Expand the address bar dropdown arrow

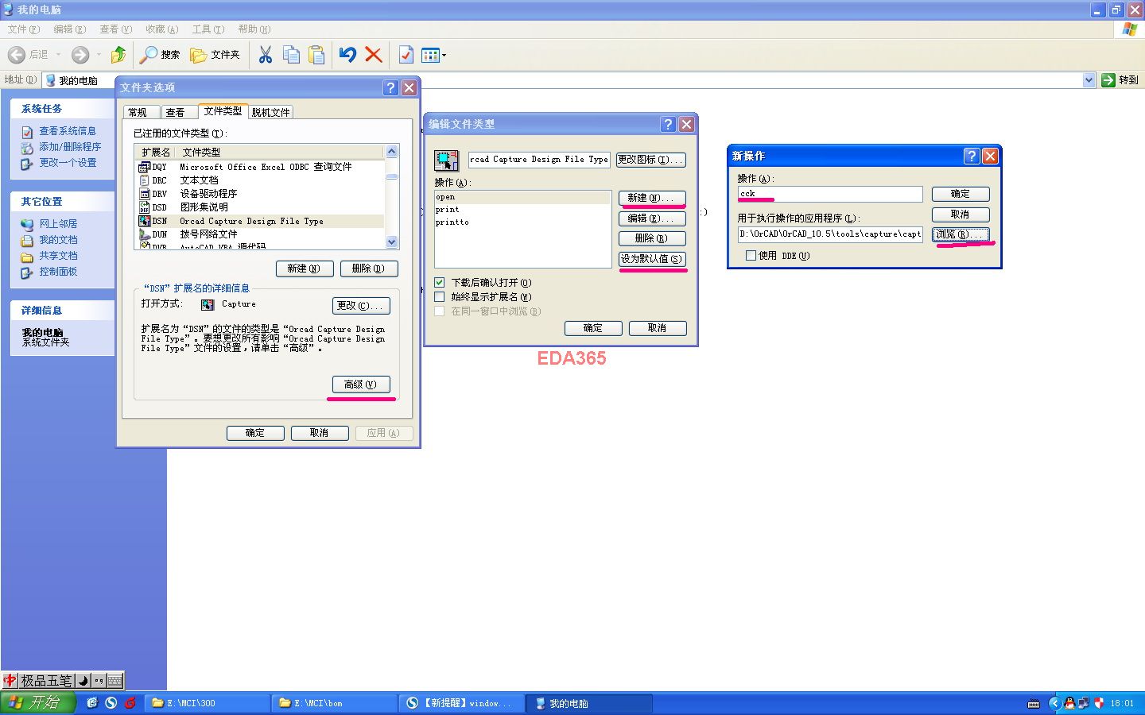tap(1089, 80)
